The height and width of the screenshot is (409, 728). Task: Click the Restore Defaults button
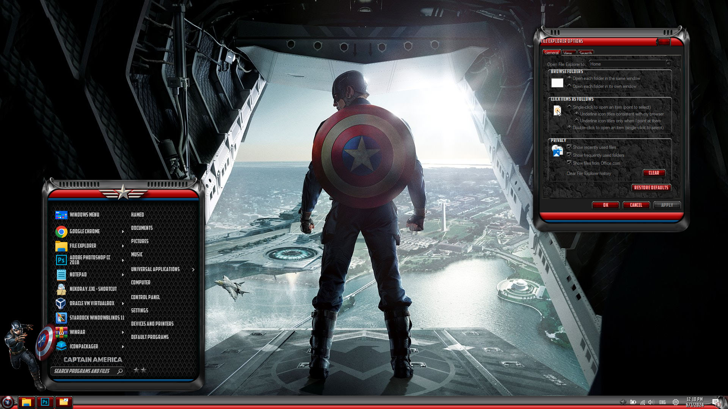tap(651, 188)
